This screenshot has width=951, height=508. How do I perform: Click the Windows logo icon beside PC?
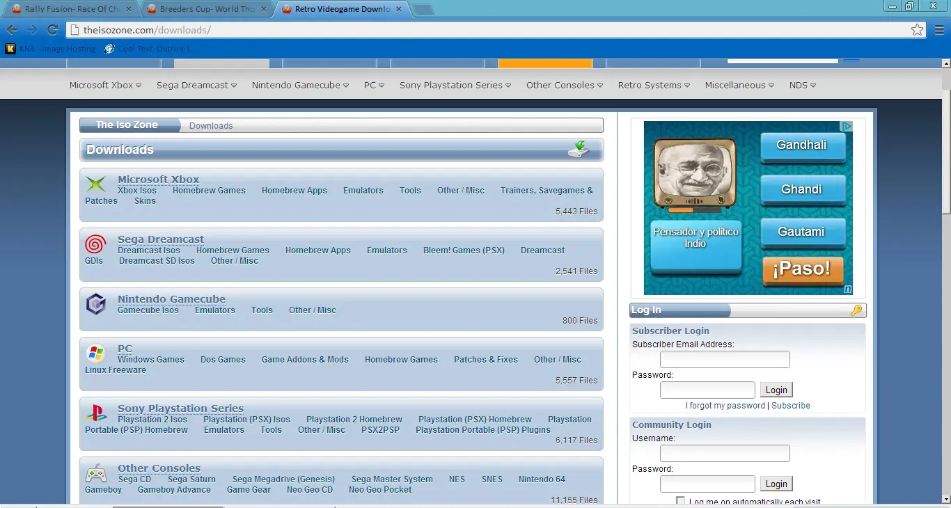point(95,354)
